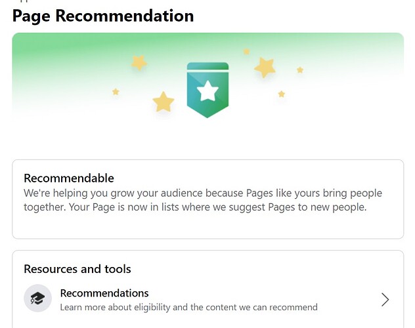Expand Recommendations using the right chevron arrow

385,299
